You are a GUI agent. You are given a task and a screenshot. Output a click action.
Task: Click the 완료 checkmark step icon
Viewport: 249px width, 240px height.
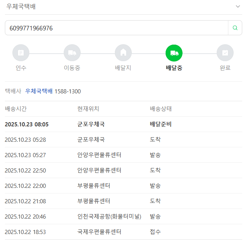[x=225, y=53]
